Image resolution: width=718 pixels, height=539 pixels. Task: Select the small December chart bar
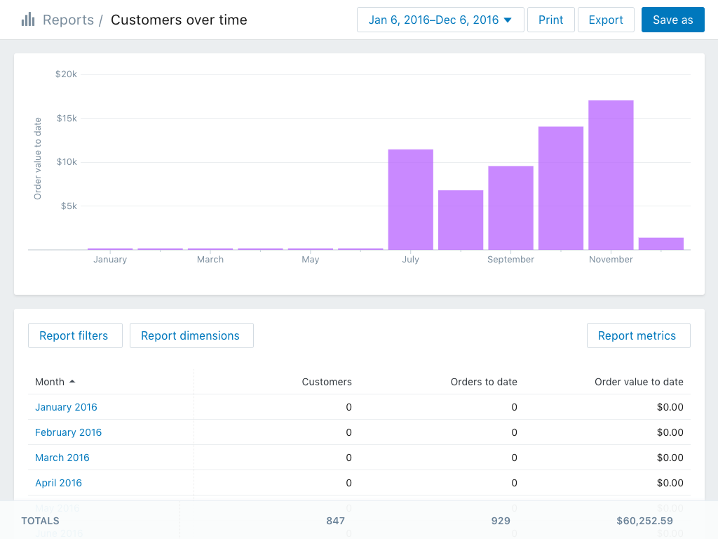click(x=661, y=244)
